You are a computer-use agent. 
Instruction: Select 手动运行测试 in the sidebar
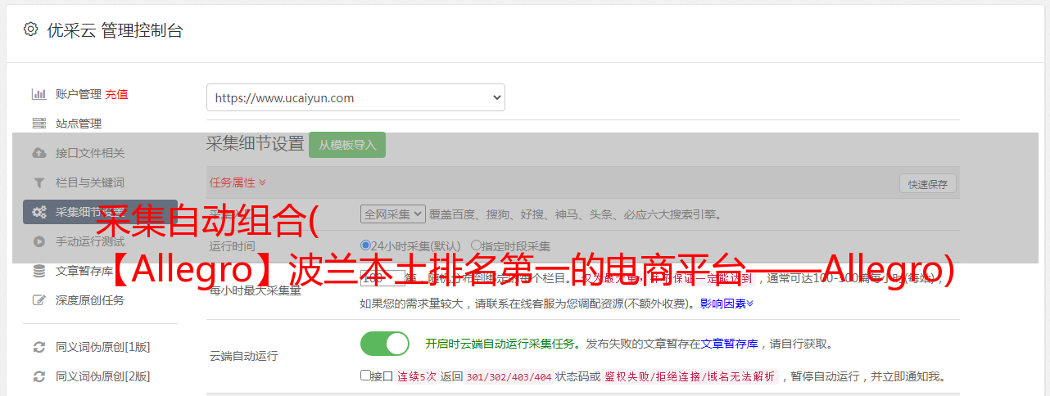pos(90,241)
